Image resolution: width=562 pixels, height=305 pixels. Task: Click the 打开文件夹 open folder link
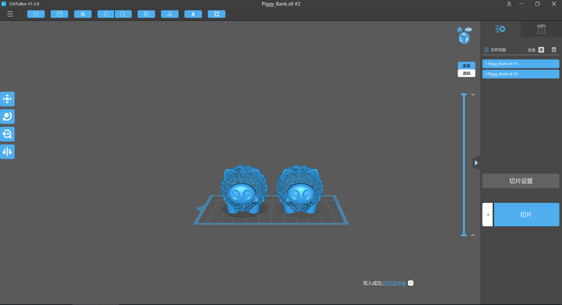pos(394,283)
